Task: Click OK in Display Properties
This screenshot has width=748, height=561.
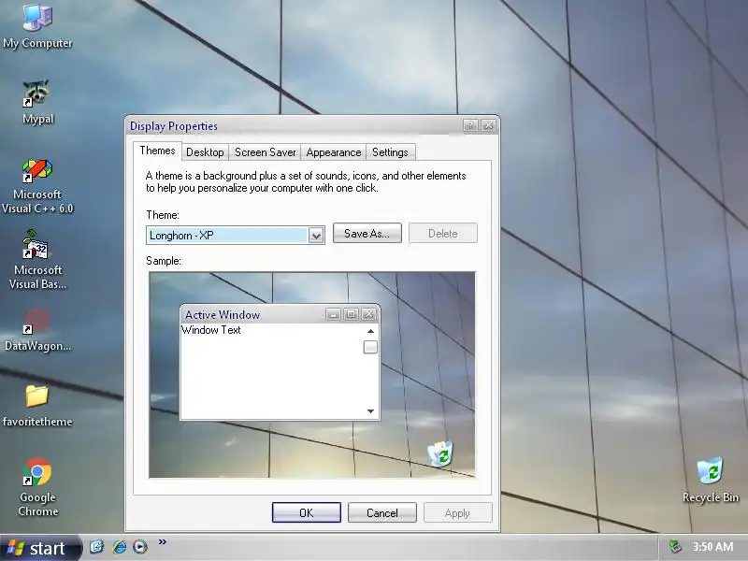Action: pos(307,512)
